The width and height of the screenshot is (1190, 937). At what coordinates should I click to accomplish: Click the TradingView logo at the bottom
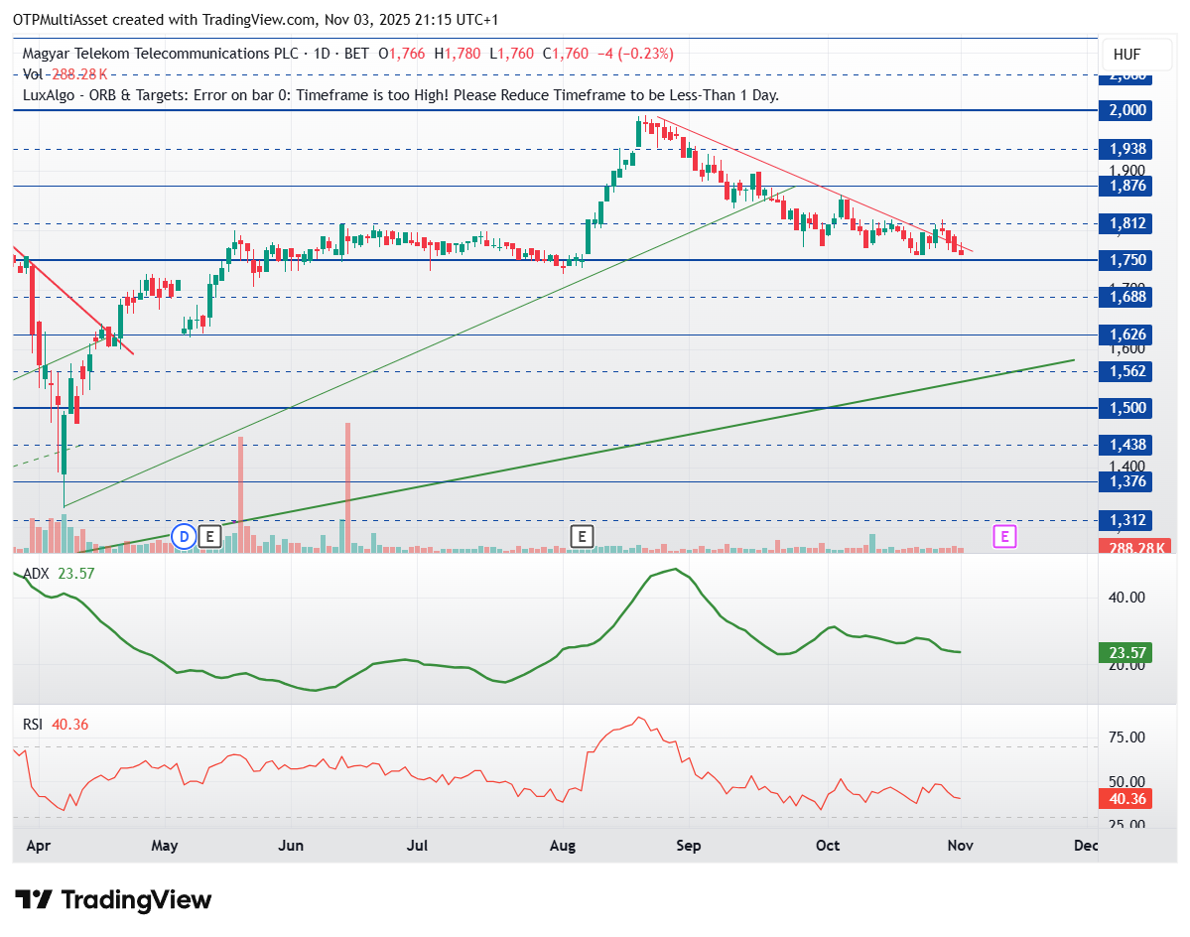[x=114, y=900]
